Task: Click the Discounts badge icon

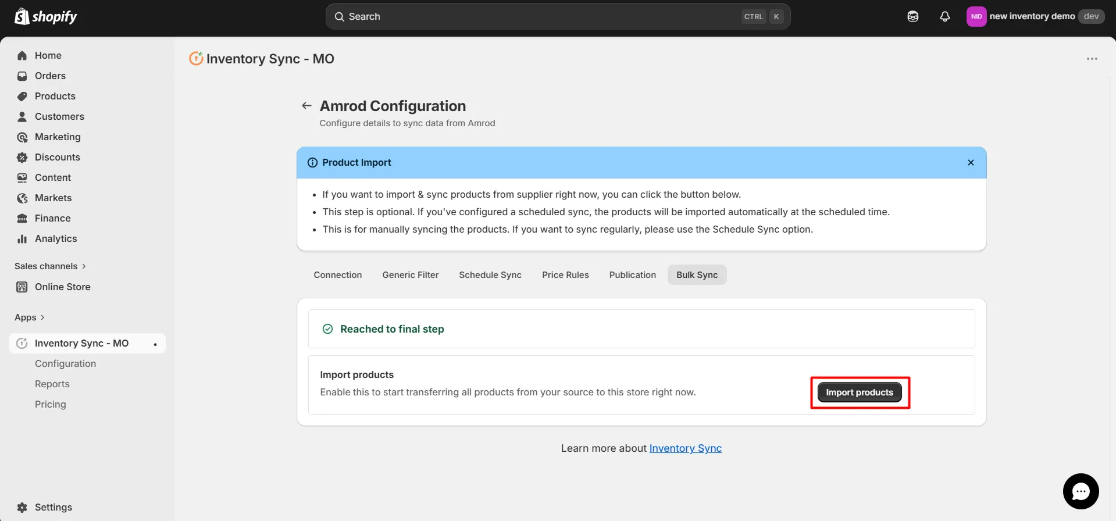Action: coord(22,158)
